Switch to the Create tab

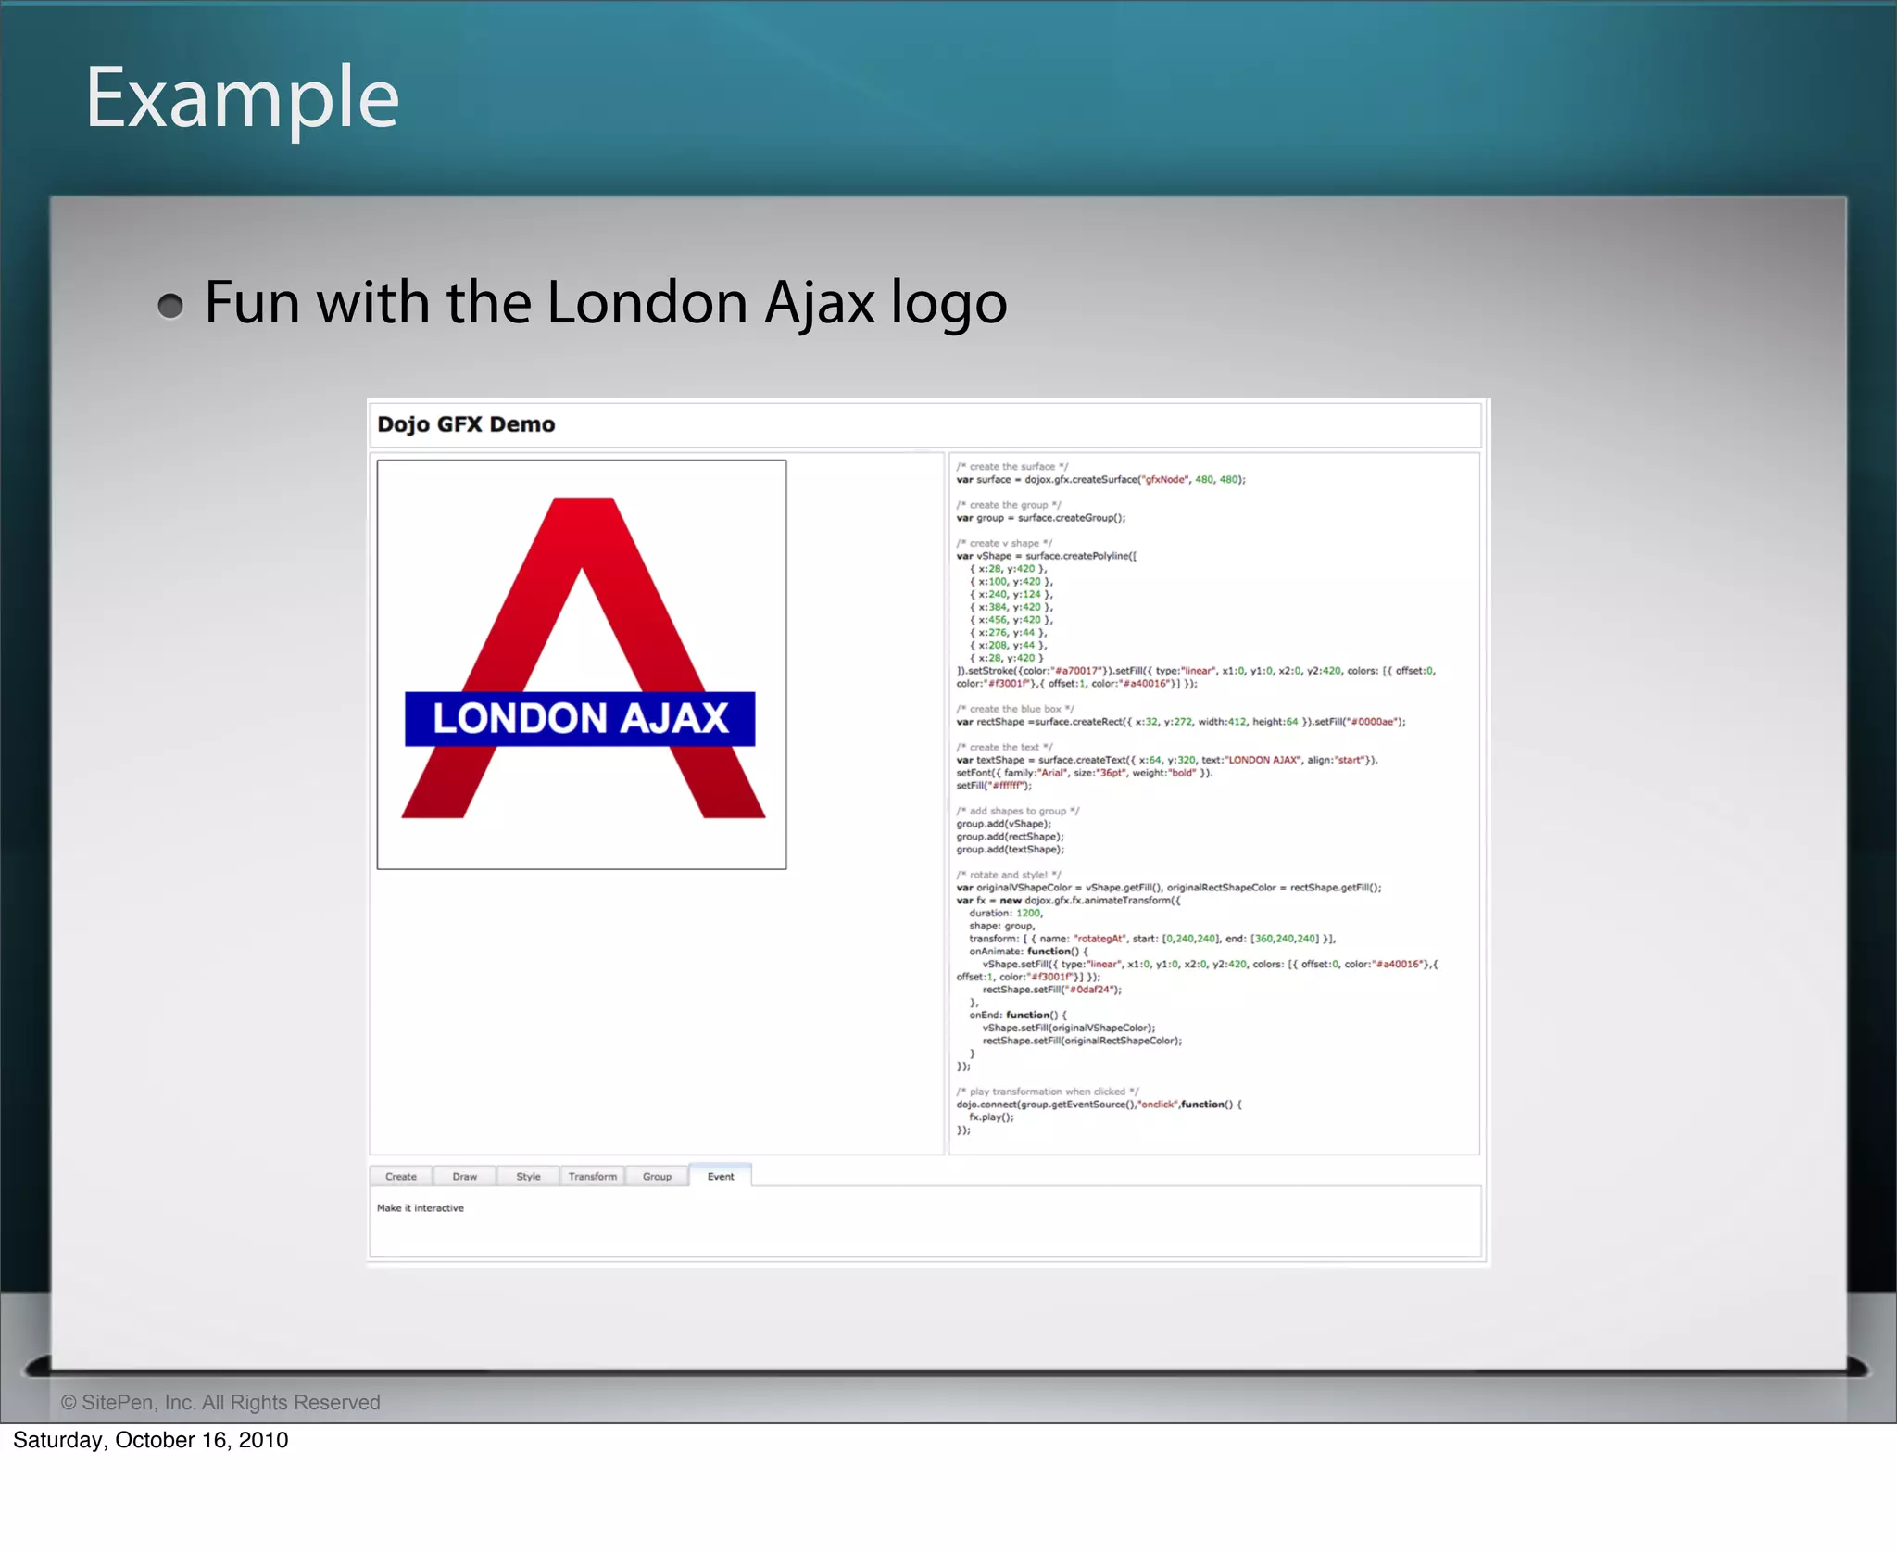tap(400, 1176)
